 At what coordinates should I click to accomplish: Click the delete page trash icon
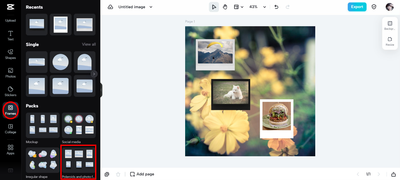[x=118, y=174]
